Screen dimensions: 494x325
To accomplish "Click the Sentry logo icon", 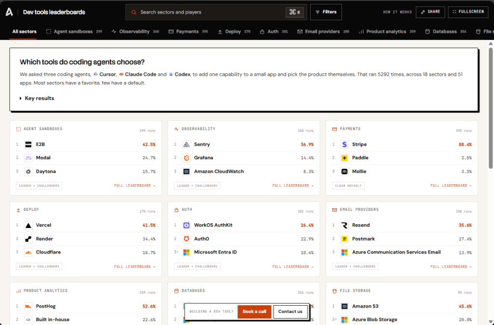I will (187, 145).
